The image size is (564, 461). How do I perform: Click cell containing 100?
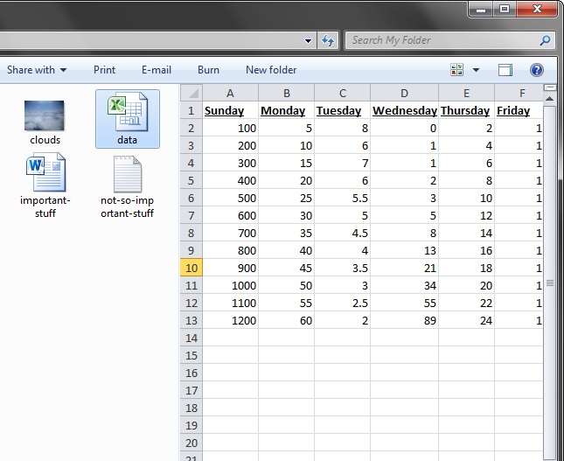(x=230, y=128)
